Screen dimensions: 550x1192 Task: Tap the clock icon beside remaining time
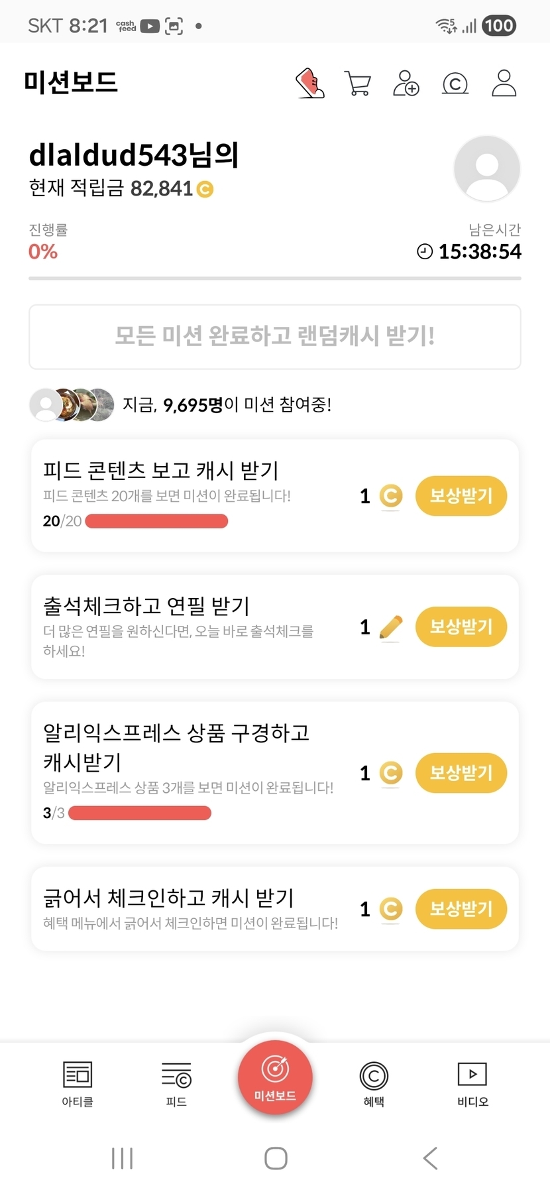point(425,252)
